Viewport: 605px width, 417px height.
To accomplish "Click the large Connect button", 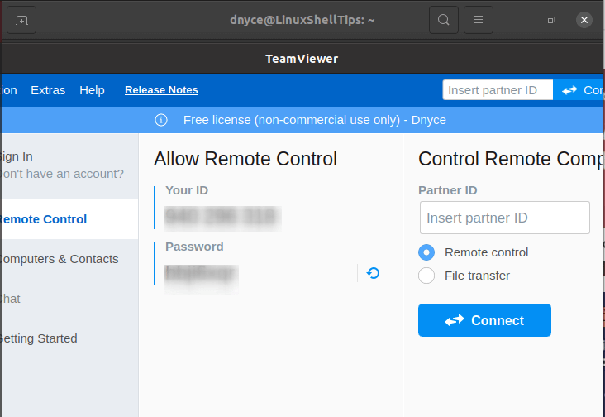I will [x=484, y=320].
